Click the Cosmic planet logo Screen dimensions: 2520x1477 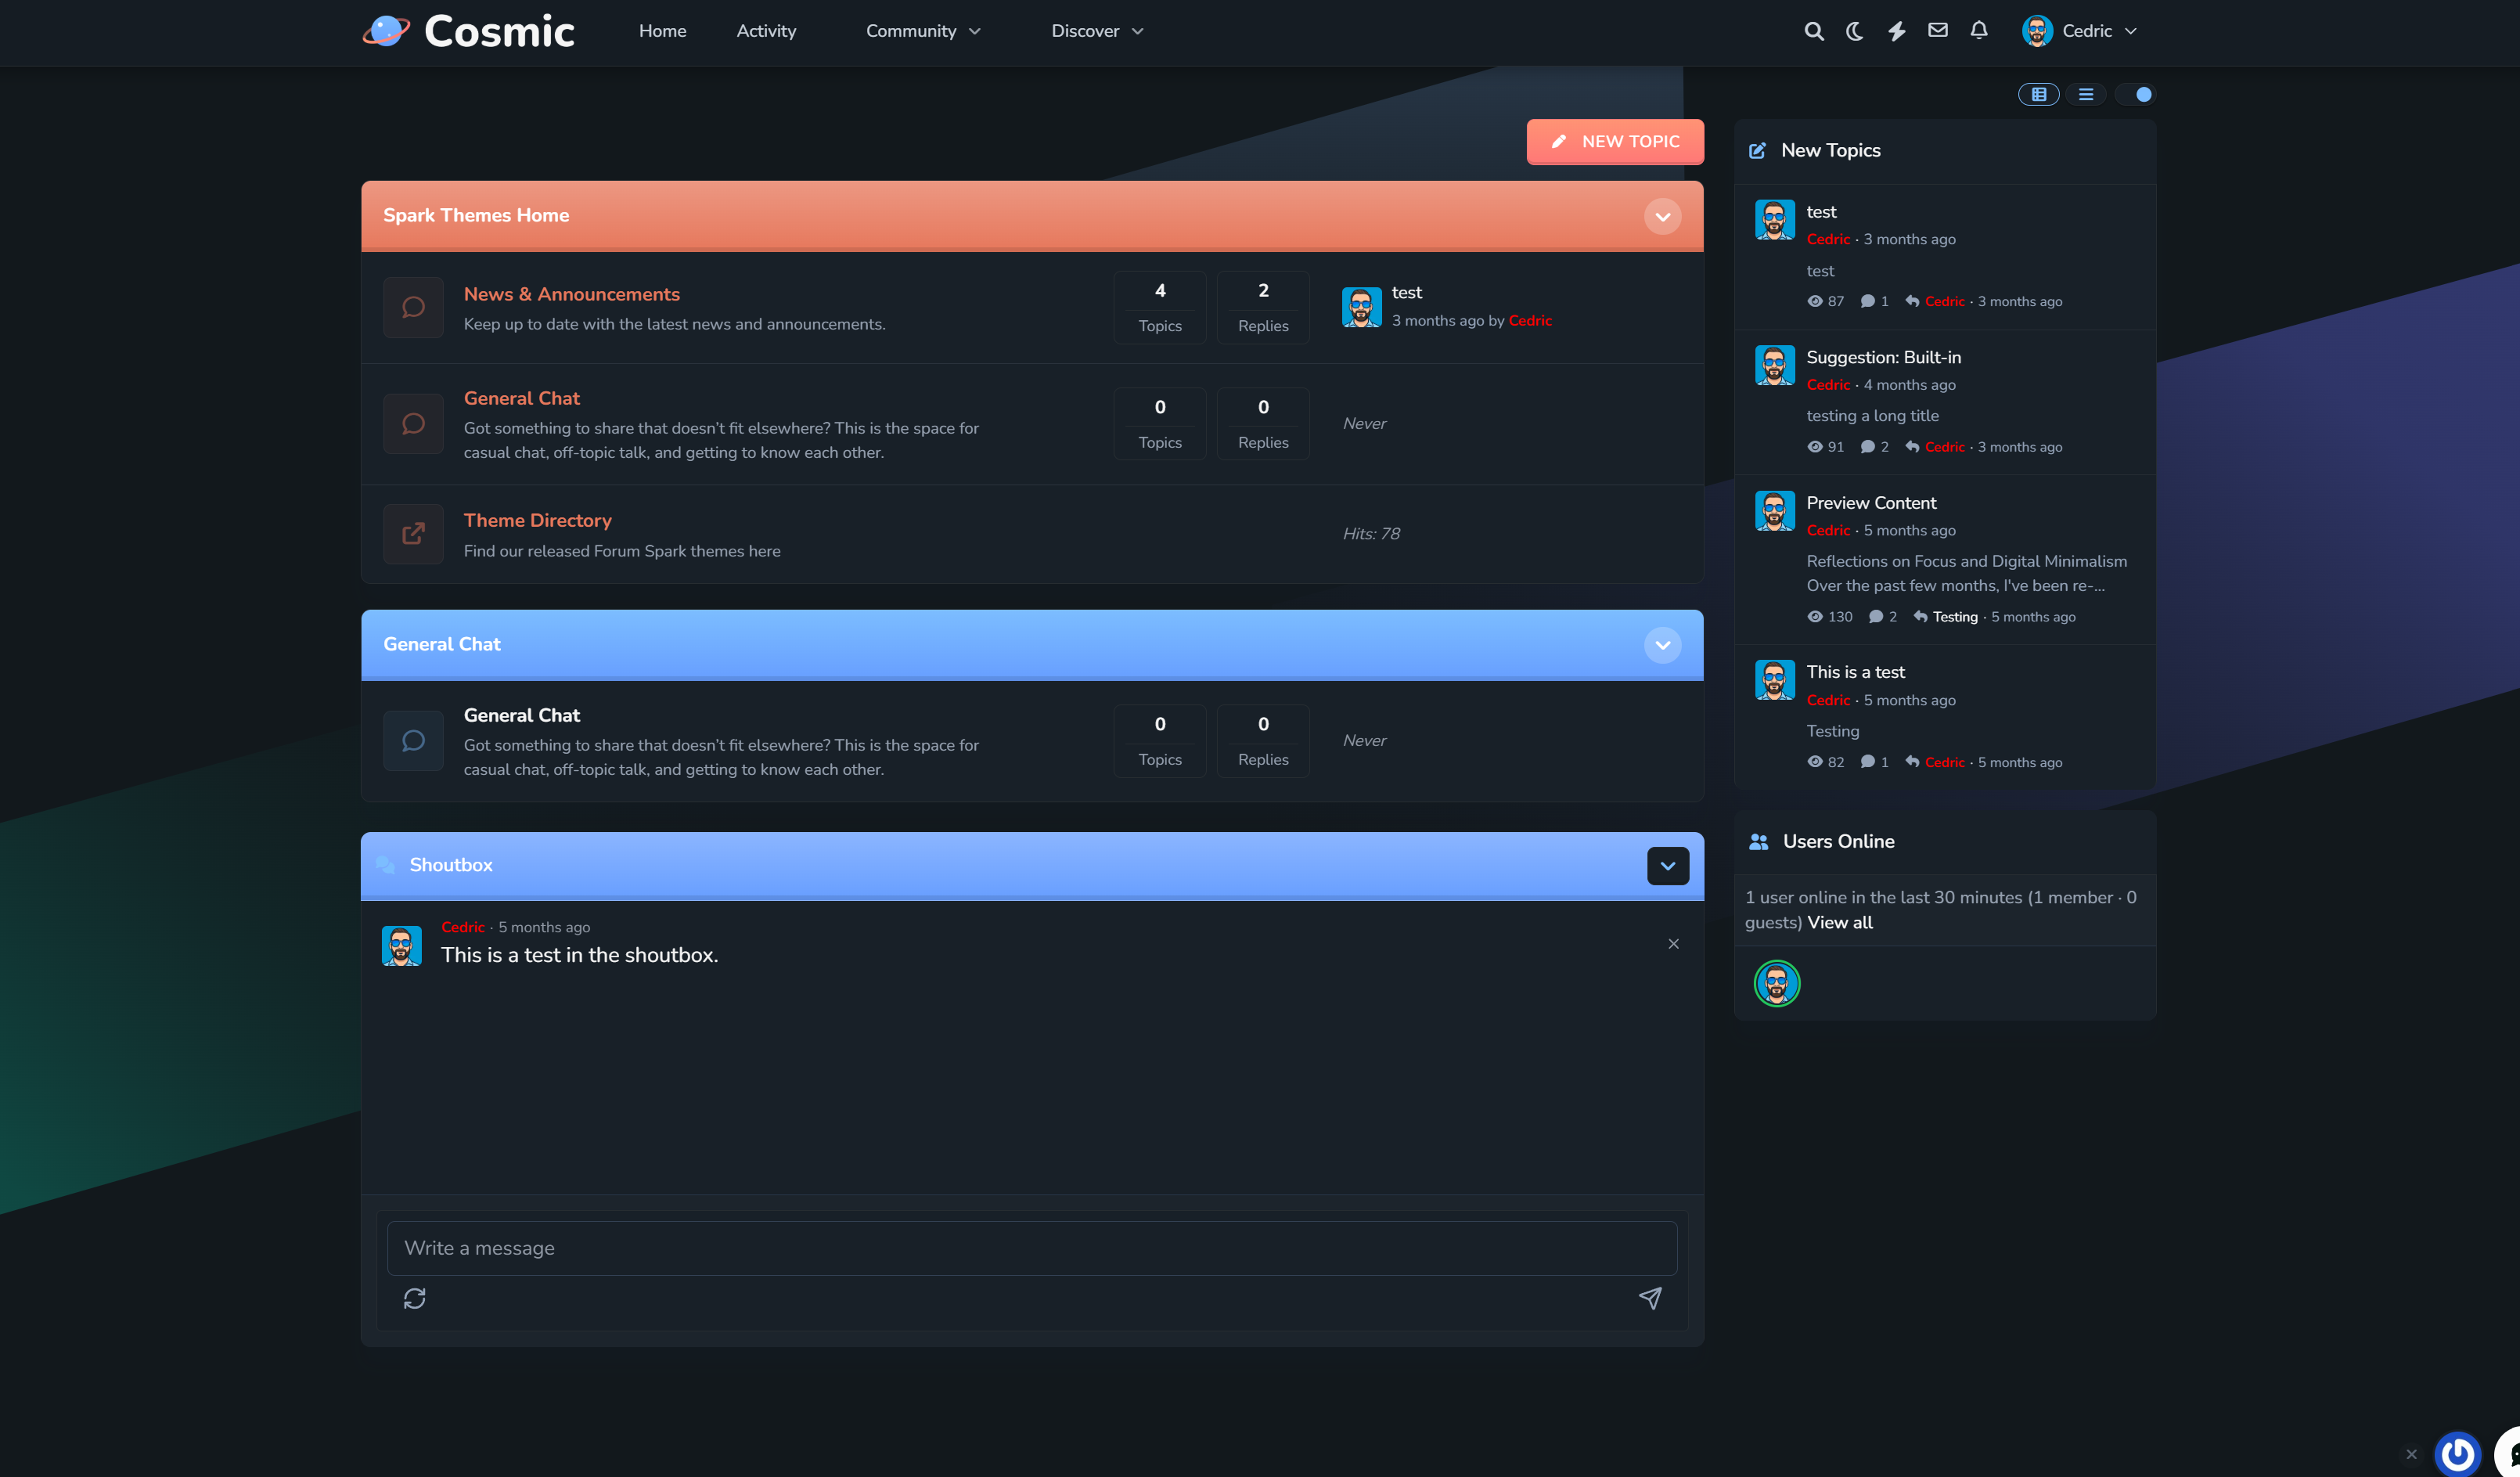386,31
